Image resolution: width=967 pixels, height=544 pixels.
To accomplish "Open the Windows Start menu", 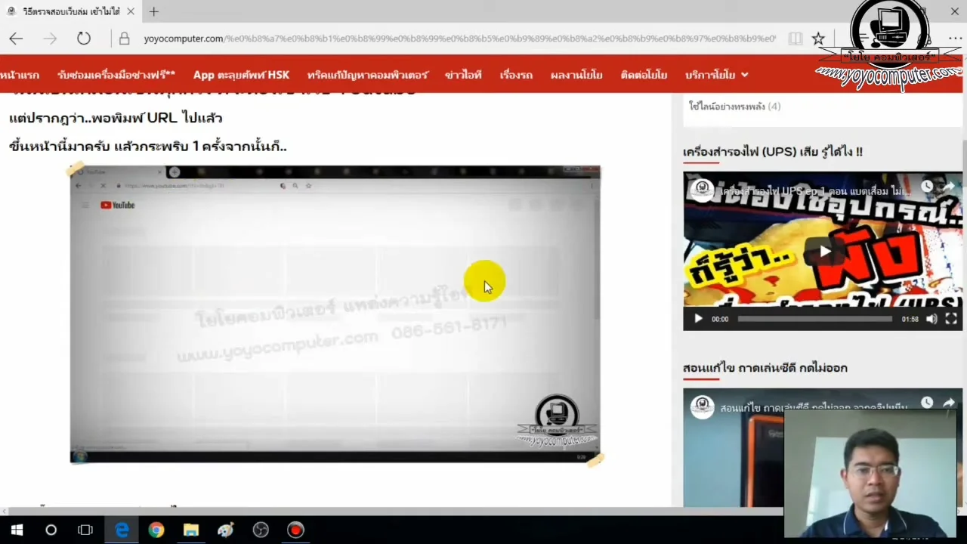I will pos(17,530).
